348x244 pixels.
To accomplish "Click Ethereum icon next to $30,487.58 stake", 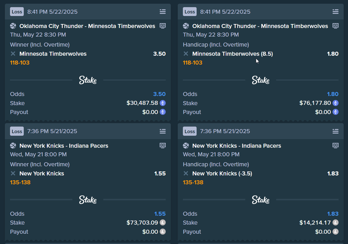I will point(163,103).
